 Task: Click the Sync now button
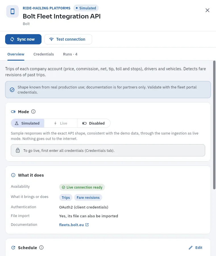(23, 39)
